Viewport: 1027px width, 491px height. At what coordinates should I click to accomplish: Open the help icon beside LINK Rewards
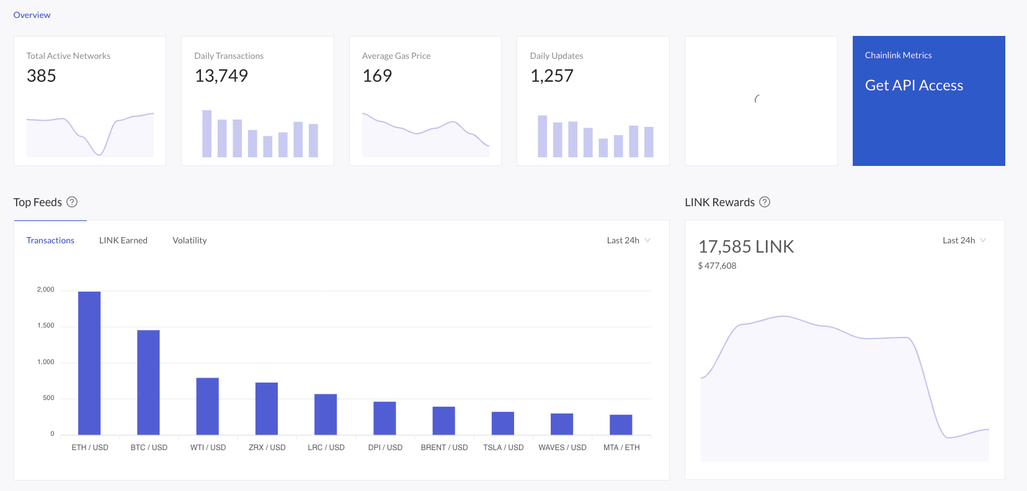click(x=765, y=202)
